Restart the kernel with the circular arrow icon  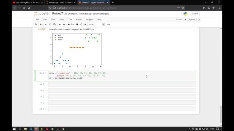(x=81, y=24)
